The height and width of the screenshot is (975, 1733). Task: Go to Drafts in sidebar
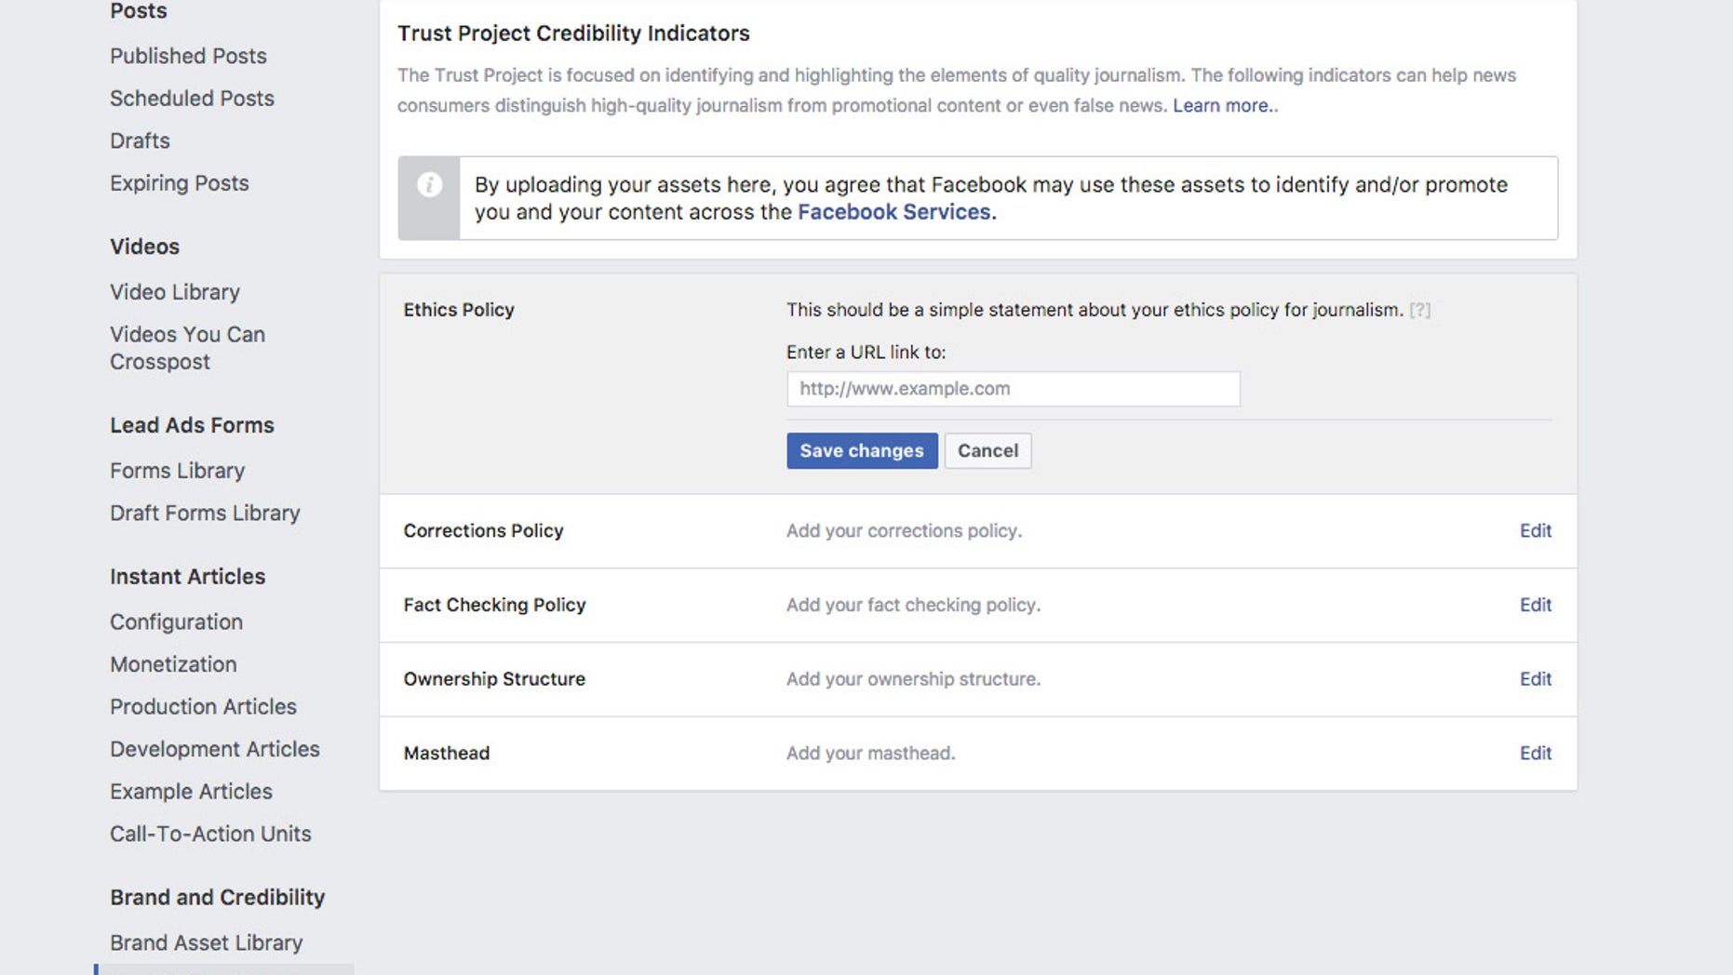point(140,140)
